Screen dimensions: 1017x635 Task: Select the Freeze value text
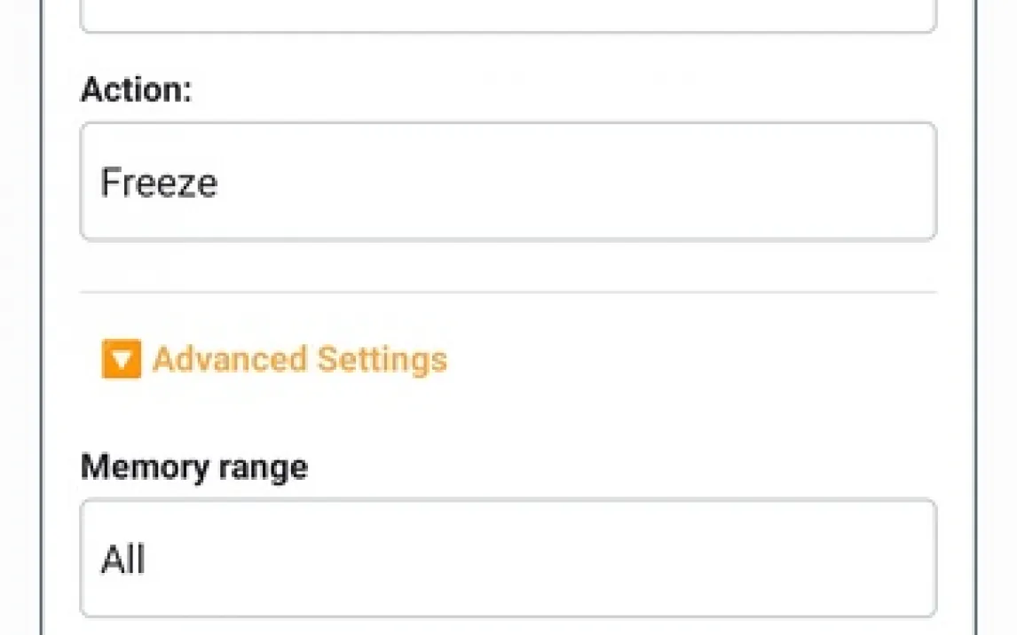tap(159, 183)
